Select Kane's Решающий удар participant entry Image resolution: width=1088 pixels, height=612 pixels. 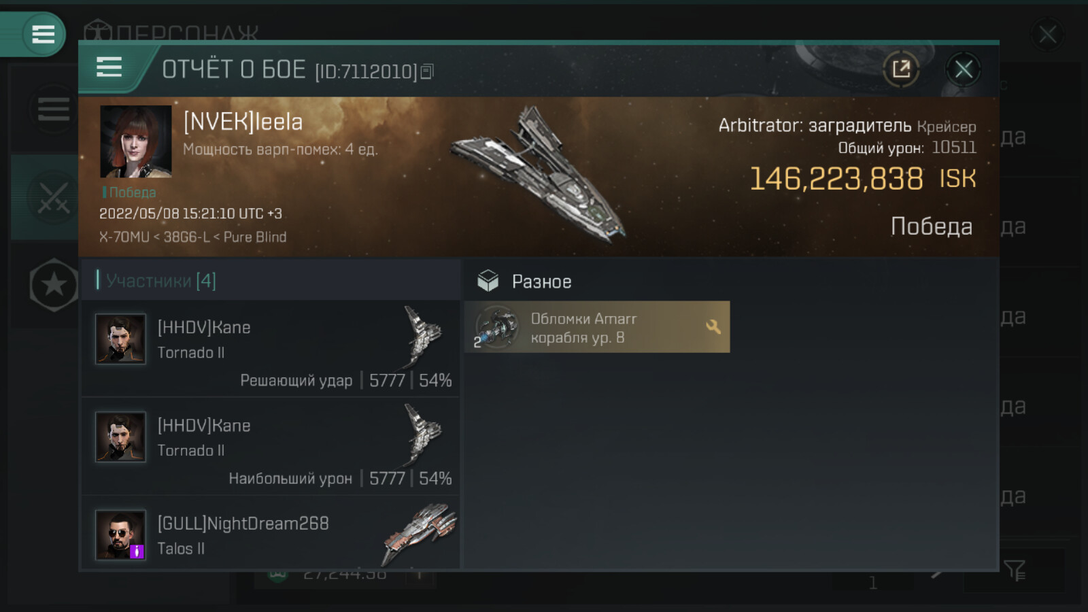click(x=271, y=349)
